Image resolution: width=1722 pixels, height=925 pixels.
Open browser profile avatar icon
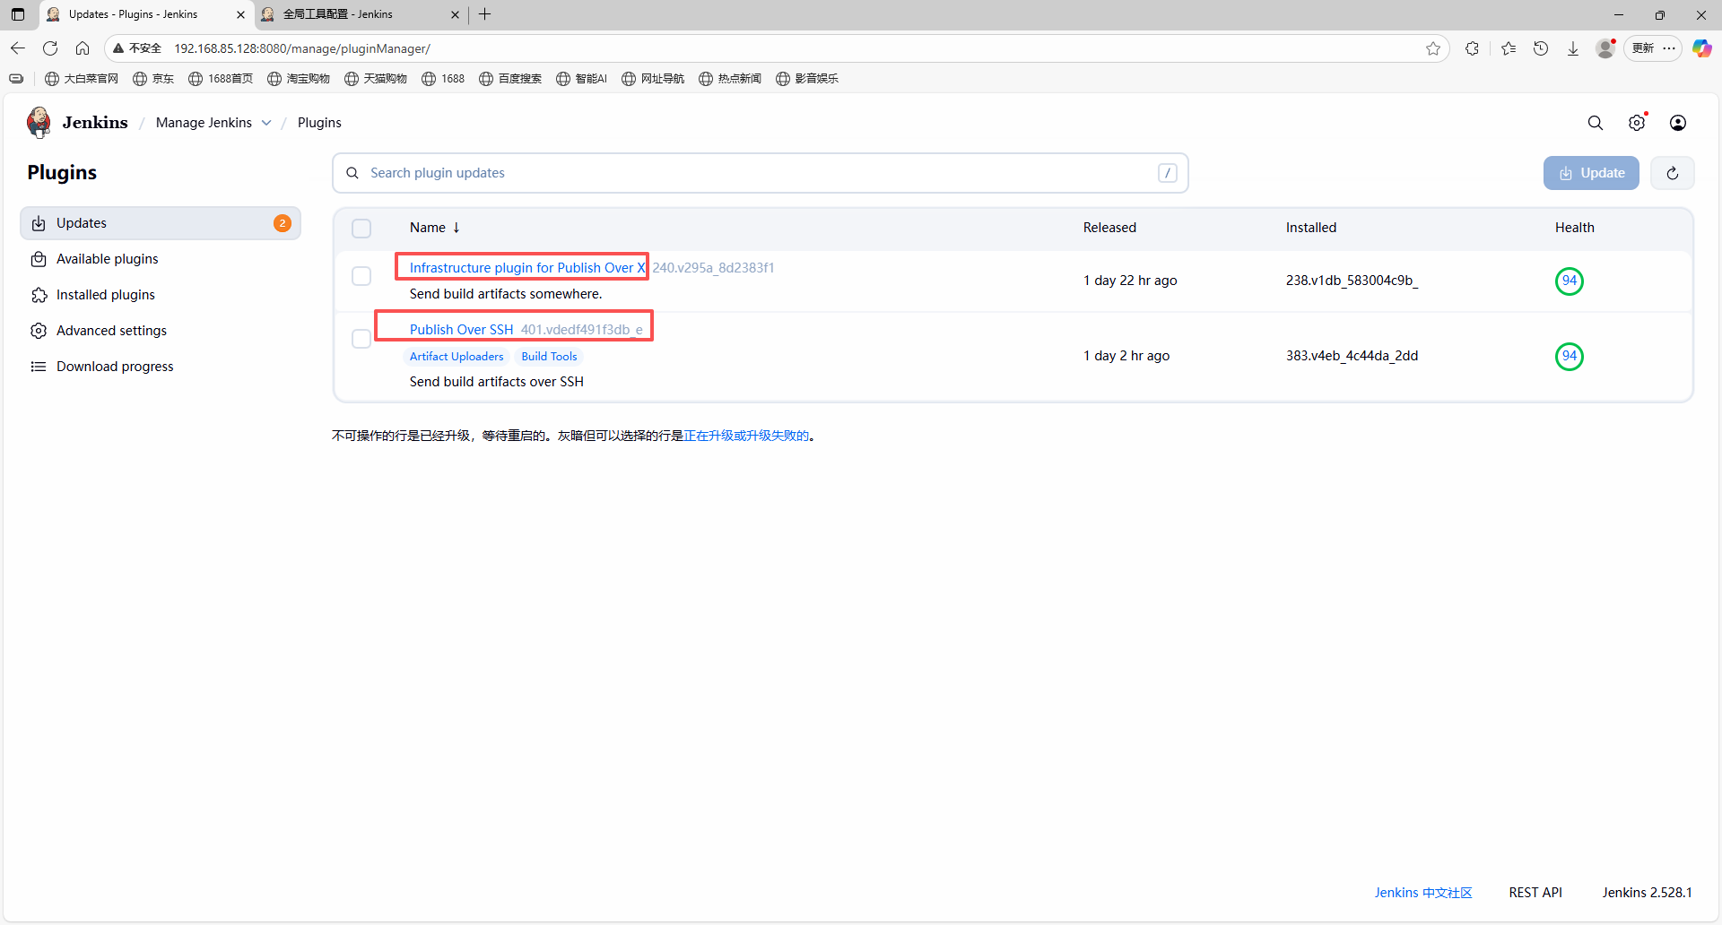(x=1605, y=48)
